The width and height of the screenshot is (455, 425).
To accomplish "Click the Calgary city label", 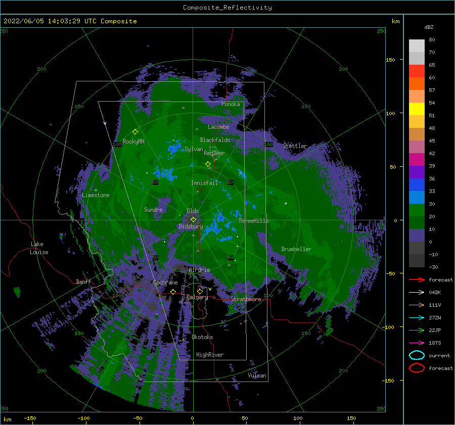I will (x=197, y=297).
